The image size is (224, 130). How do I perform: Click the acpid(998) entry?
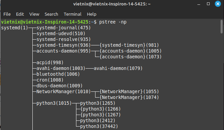point(50,62)
